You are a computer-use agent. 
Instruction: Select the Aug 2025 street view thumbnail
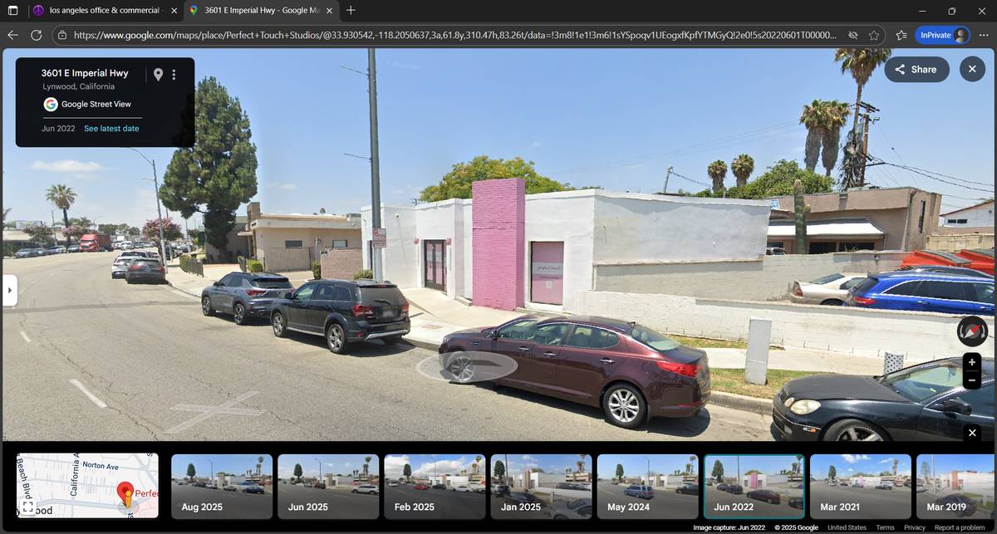tap(222, 487)
